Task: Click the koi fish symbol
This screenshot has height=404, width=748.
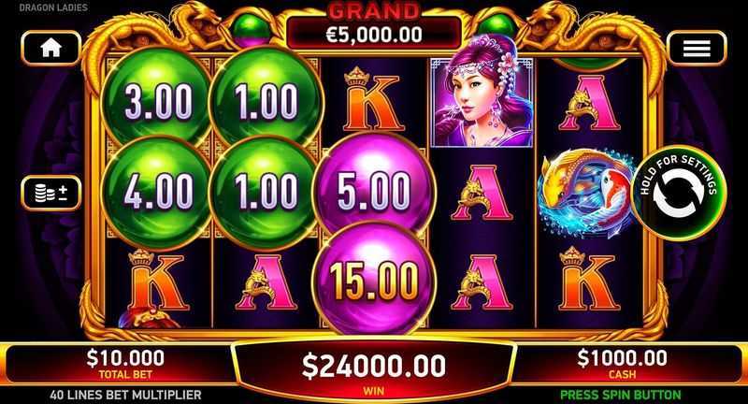Action: pyautogui.click(x=588, y=188)
